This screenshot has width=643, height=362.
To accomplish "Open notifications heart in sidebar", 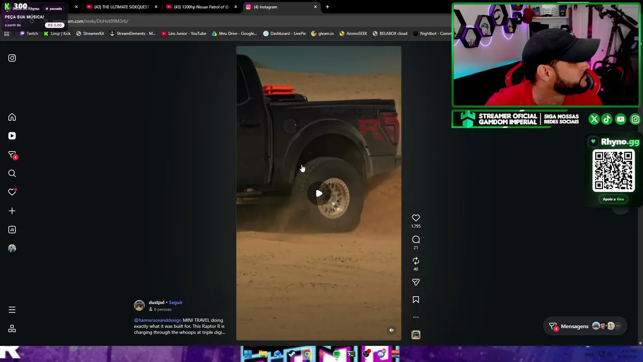I will [x=12, y=192].
